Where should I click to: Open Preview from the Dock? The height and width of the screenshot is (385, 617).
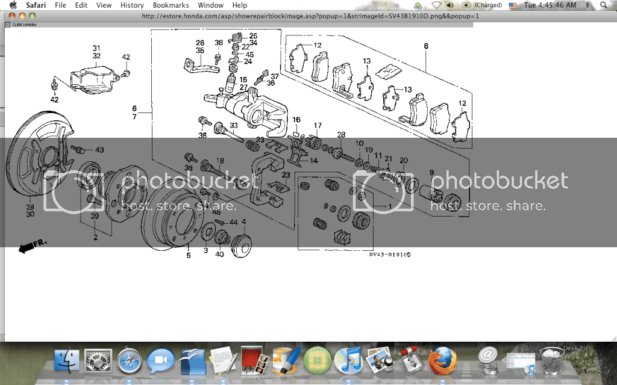coord(380,361)
